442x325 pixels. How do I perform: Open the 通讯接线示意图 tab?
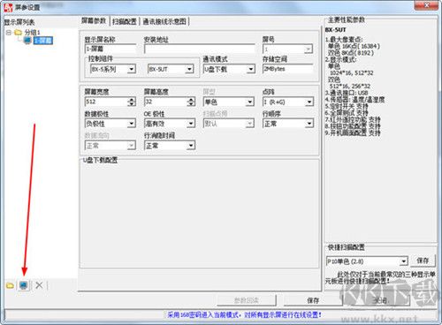coord(164,21)
